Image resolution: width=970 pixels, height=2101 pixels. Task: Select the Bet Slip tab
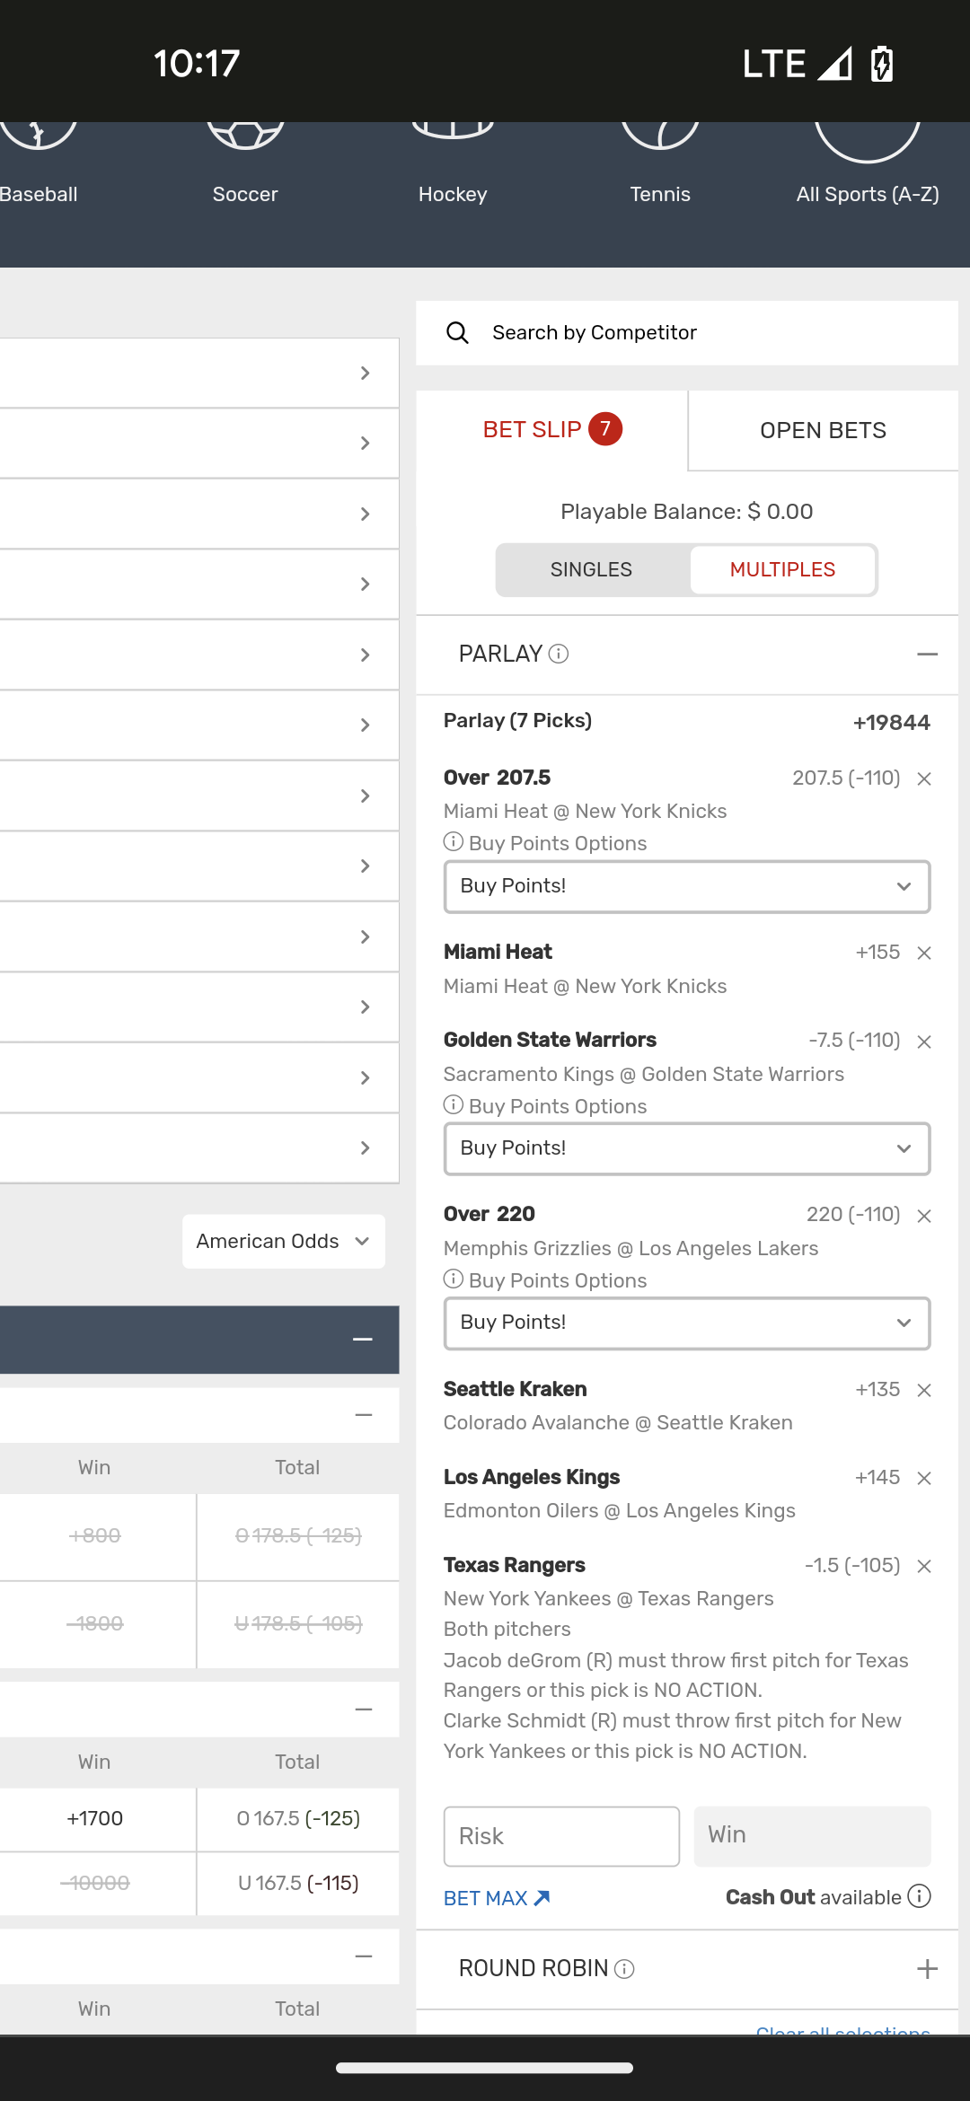click(551, 430)
